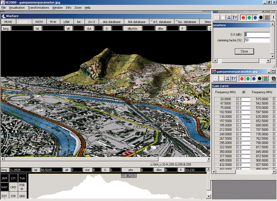This screenshot has width=277, height=201.
Task: Click the PATH button in Warfare toolbar
Action: point(39,22)
